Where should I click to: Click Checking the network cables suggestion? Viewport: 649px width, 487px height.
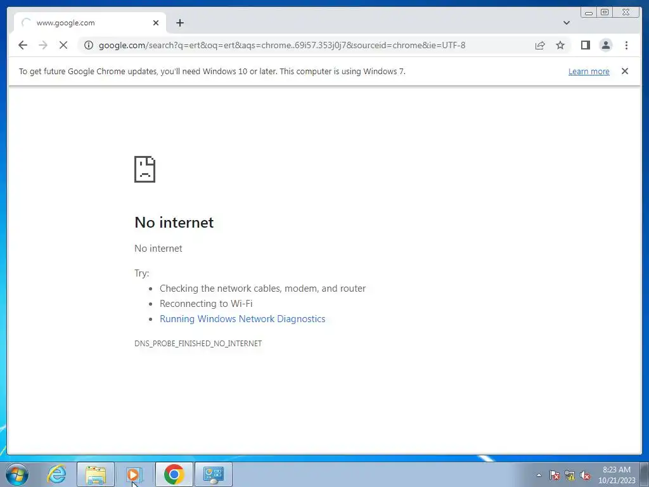263,289
